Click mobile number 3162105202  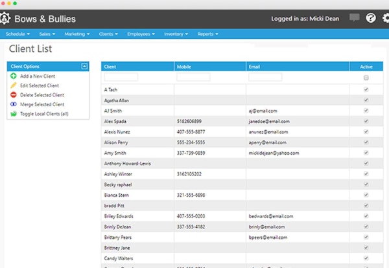coord(189,174)
